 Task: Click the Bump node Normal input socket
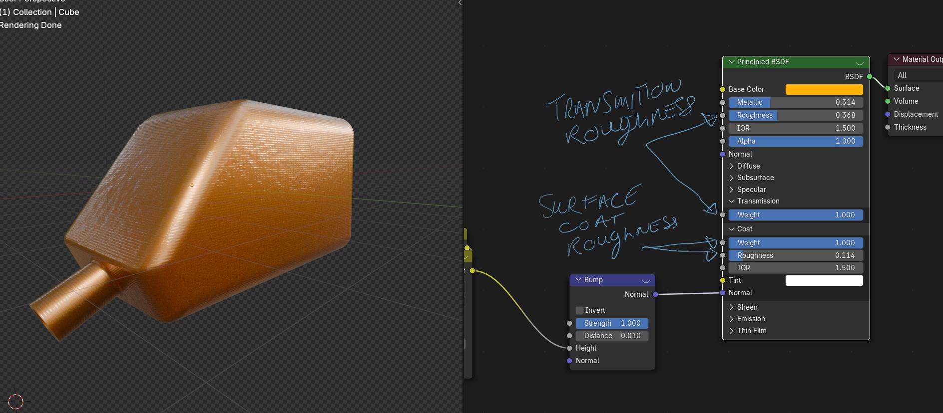(x=569, y=361)
